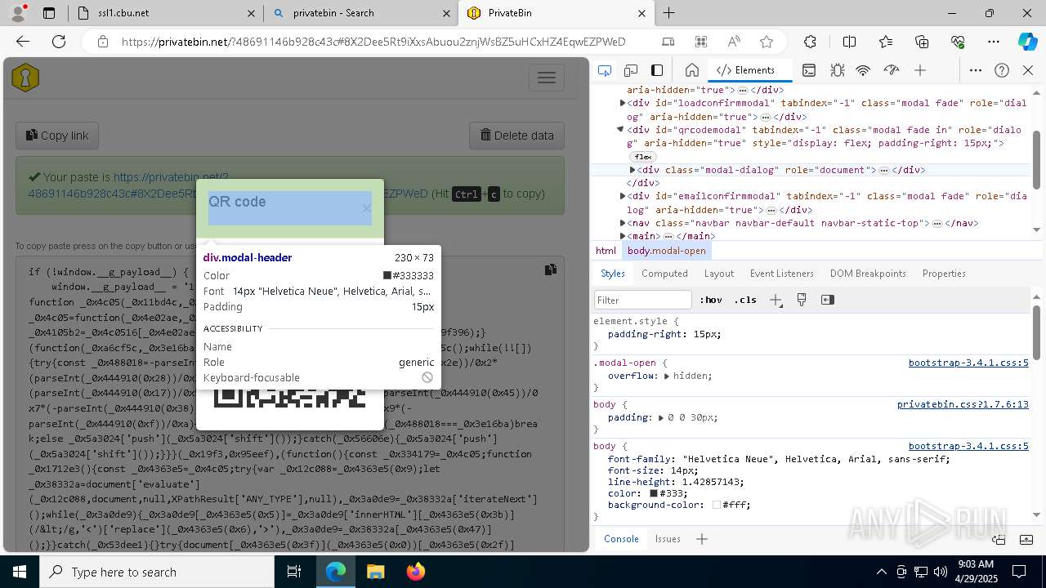
Task: Toggle the :hov element state panel
Action: point(710,300)
